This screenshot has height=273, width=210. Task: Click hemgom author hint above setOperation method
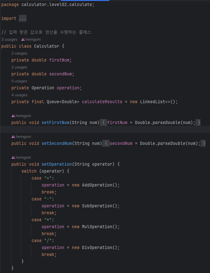[x=23, y=157]
